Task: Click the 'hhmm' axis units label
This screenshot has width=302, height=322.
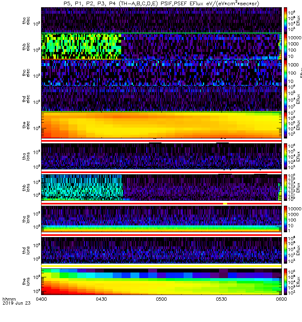Action: (9, 299)
